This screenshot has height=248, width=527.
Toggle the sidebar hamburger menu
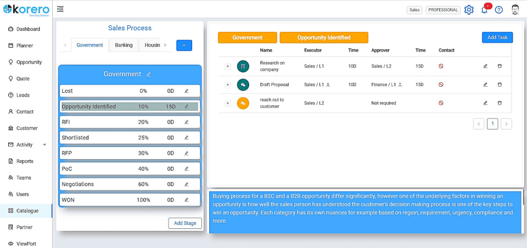point(60,9)
